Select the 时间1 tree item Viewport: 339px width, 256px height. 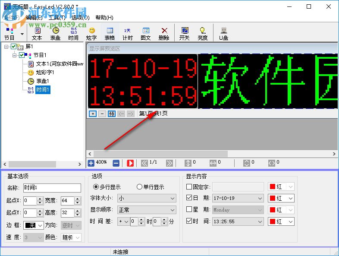pyautogui.click(x=43, y=90)
